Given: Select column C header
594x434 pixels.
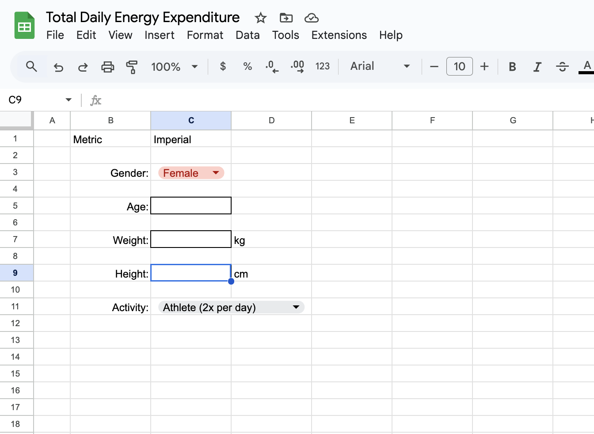Looking at the screenshot, I should pyautogui.click(x=191, y=121).
